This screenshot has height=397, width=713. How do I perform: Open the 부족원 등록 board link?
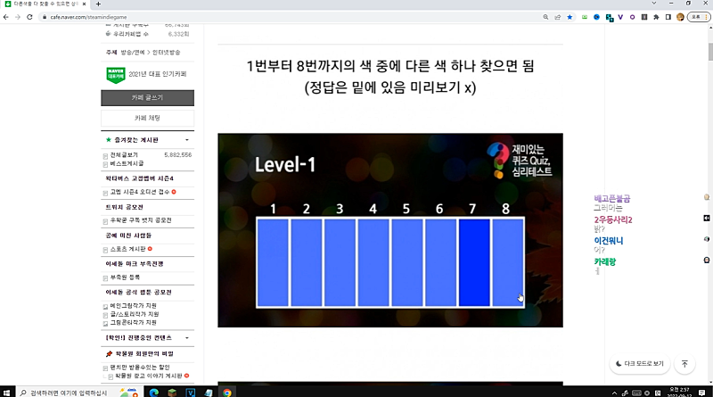[x=125, y=277]
